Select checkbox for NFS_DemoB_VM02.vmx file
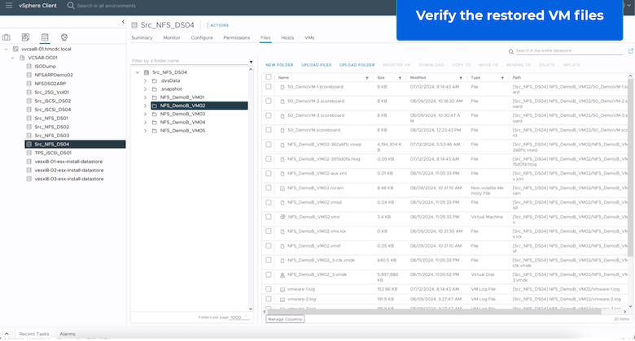This screenshot has height=341, width=635. point(269,217)
